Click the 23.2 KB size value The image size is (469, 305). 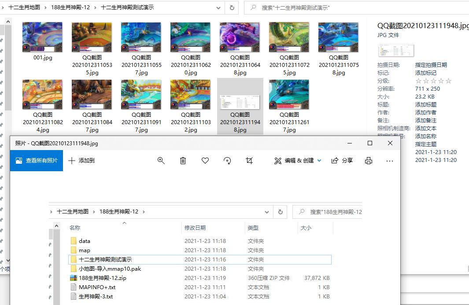[425, 96]
